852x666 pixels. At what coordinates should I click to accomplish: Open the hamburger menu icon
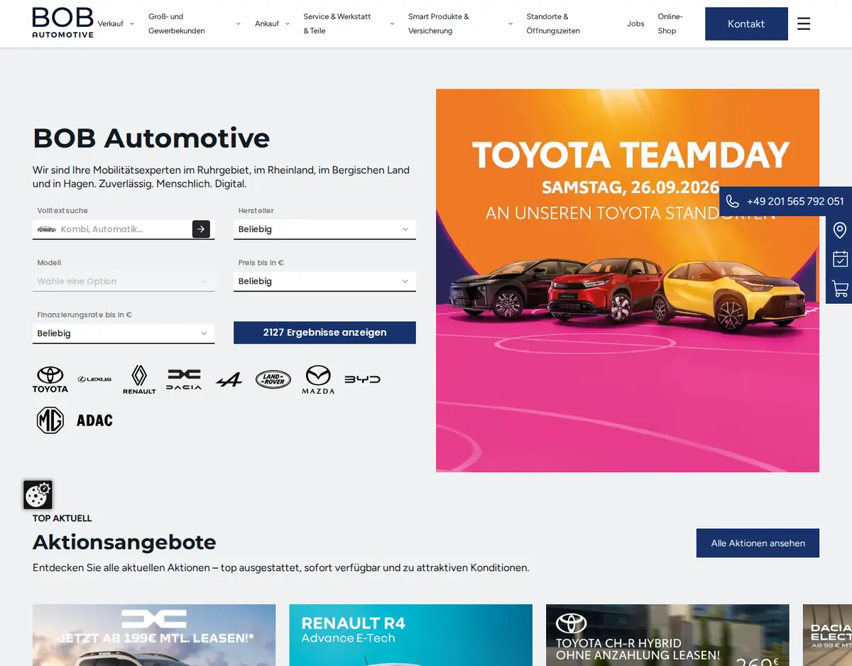(x=804, y=23)
